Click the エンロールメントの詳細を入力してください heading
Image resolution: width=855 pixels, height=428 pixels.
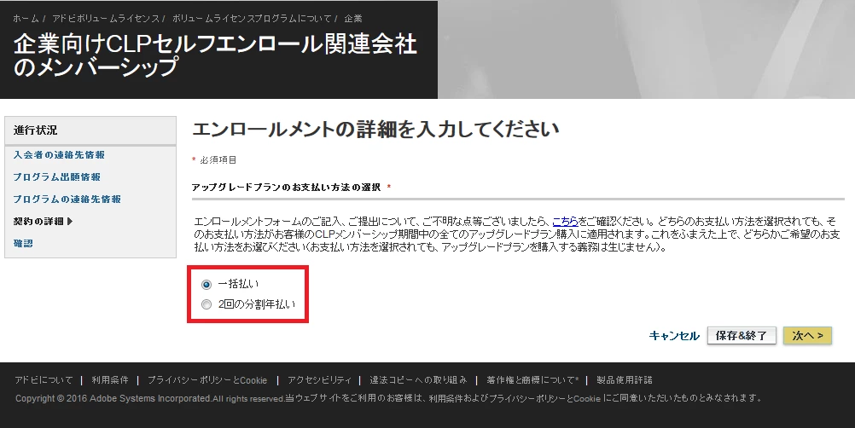pyautogui.click(x=375, y=130)
